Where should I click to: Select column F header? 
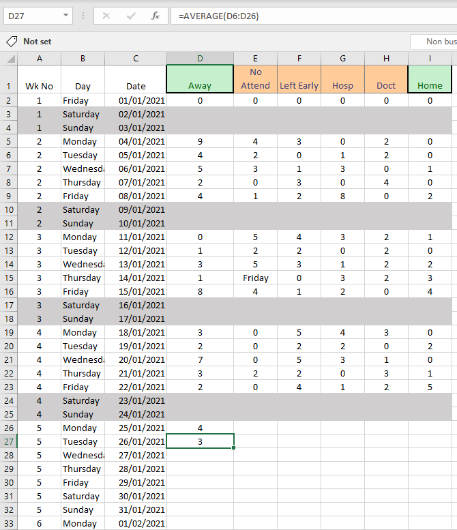coord(299,59)
